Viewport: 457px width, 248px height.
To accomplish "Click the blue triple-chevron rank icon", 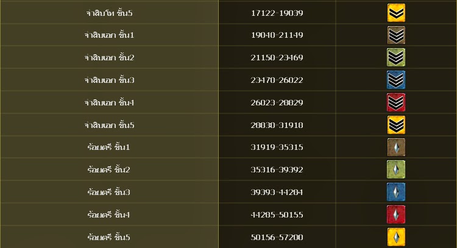I will pos(396,80).
